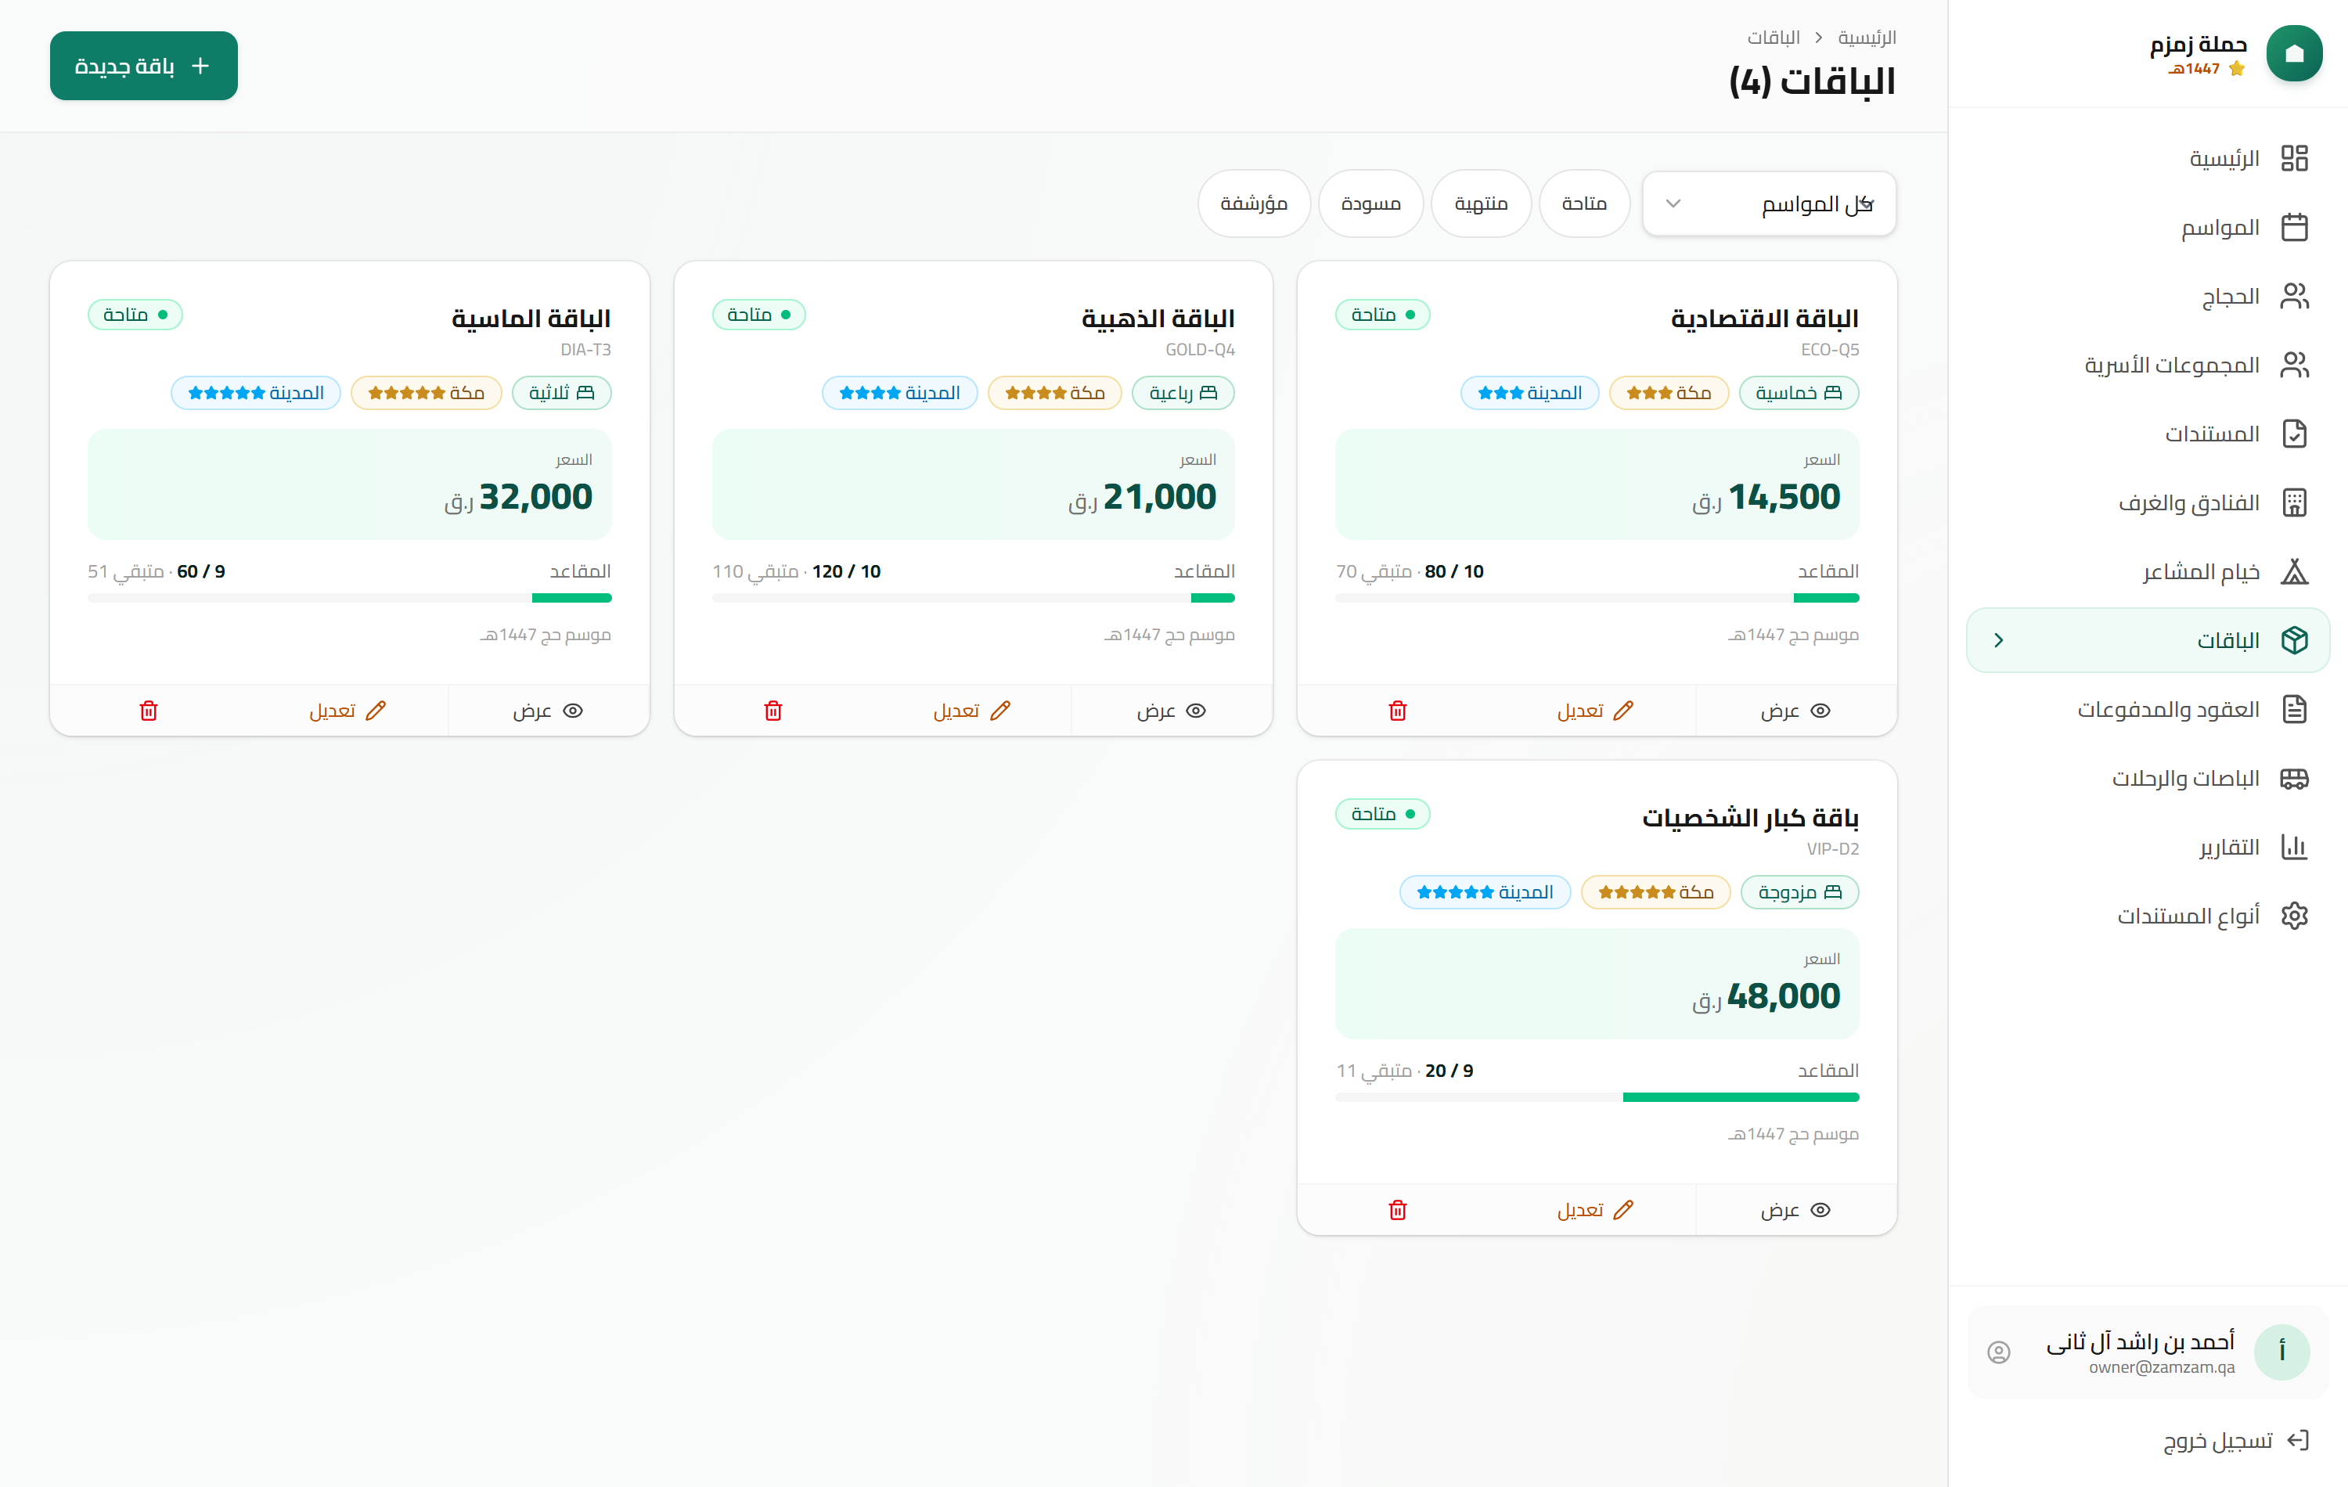The height and width of the screenshot is (1487, 2348).
Task: View الباقة الماسية via eye عرض button
Action: pos(548,711)
